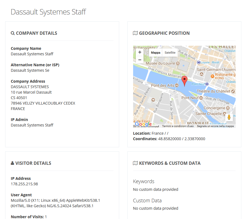Click the Number of Visits value
246x219 pixels.
pyautogui.click(x=46, y=217)
